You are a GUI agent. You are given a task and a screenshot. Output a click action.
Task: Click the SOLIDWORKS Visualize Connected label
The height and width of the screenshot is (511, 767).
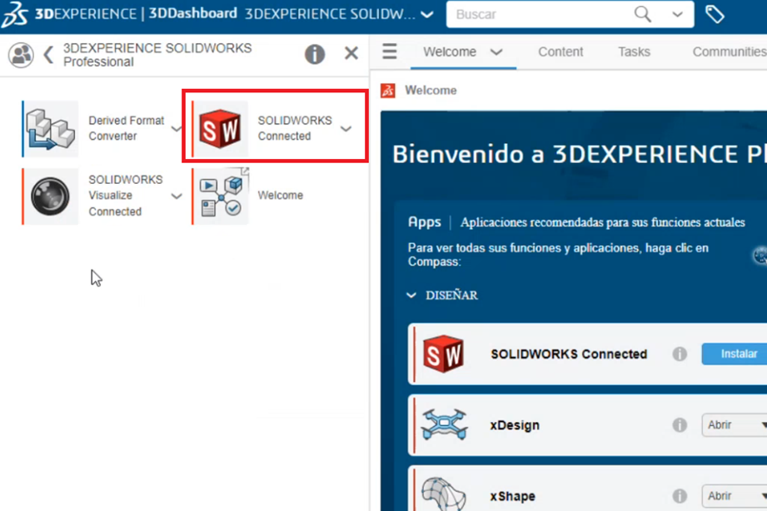click(x=125, y=196)
